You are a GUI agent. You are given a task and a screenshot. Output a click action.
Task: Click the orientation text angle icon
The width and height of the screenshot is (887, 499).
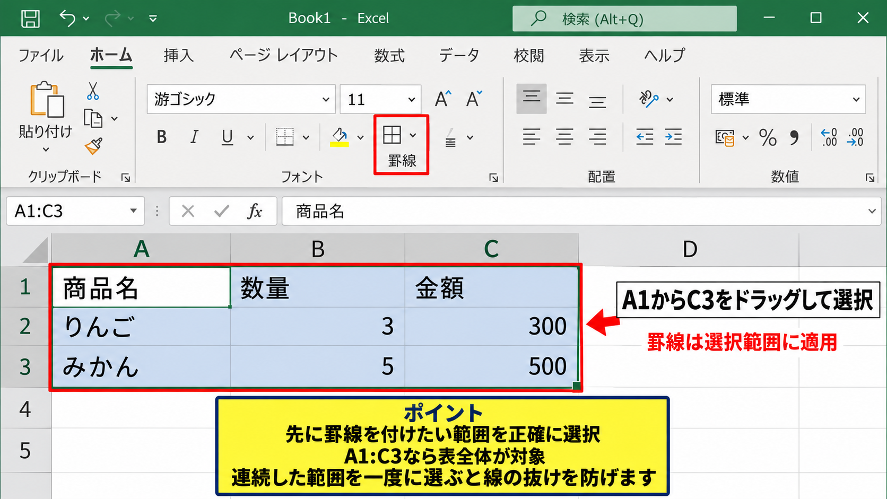[x=648, y=99]
